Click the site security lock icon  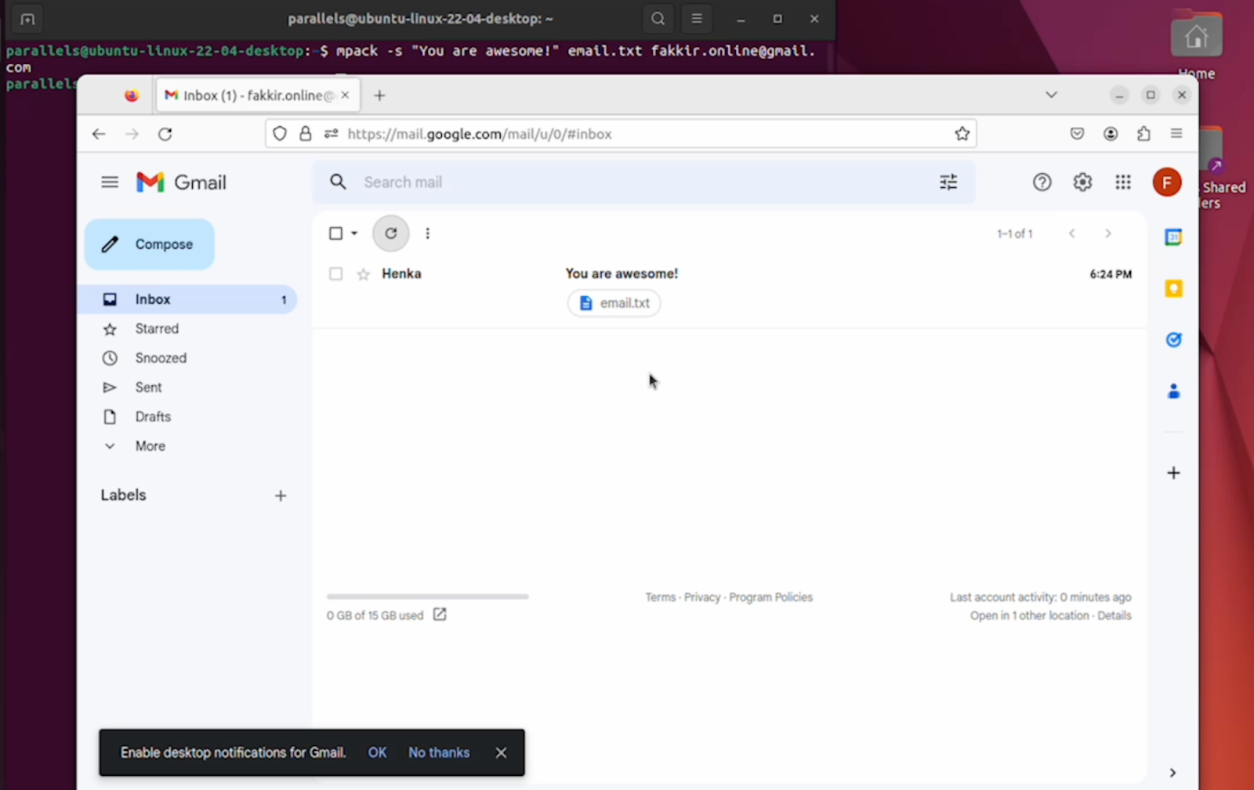306,134
